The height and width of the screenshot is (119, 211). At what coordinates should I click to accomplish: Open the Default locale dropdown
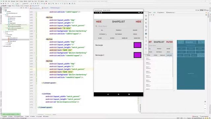point(171,13)
